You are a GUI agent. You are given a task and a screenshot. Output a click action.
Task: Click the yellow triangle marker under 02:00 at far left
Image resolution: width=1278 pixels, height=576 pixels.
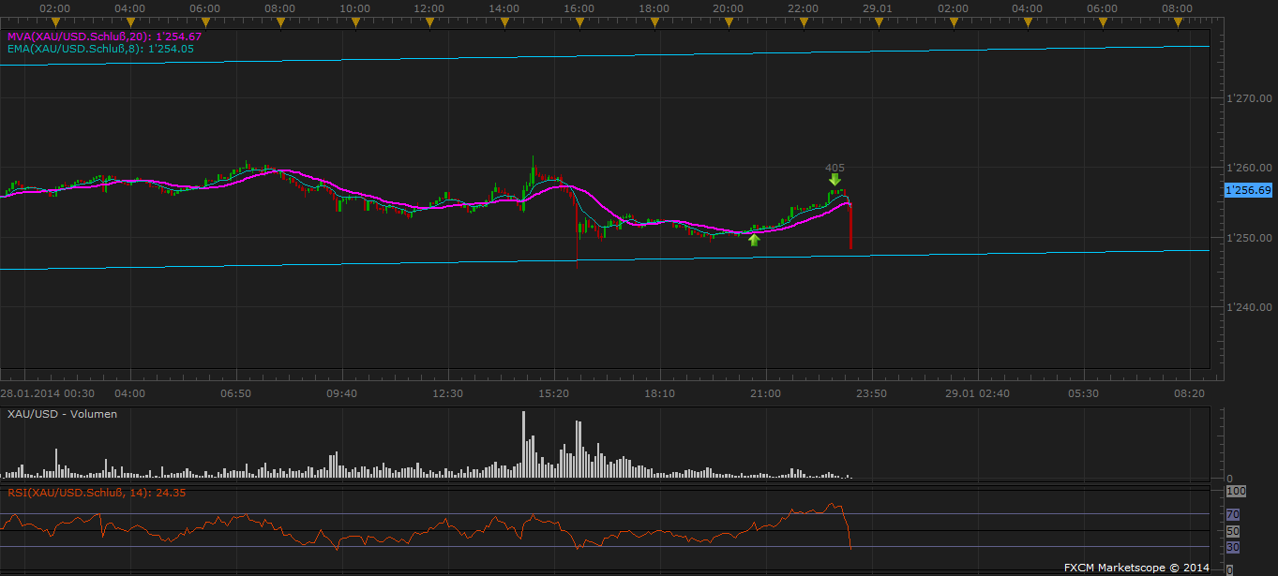pyautogui.click(x=56, y=20)
